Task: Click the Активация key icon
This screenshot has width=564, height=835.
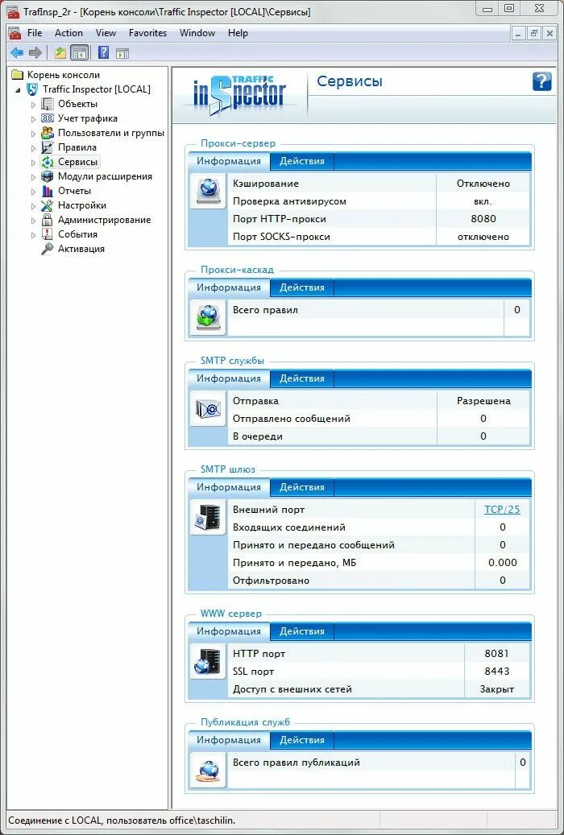Action: coord(48,249)
